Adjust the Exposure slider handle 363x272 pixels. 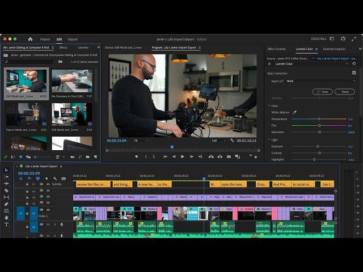pyautogui.click(x=318, y=146)
